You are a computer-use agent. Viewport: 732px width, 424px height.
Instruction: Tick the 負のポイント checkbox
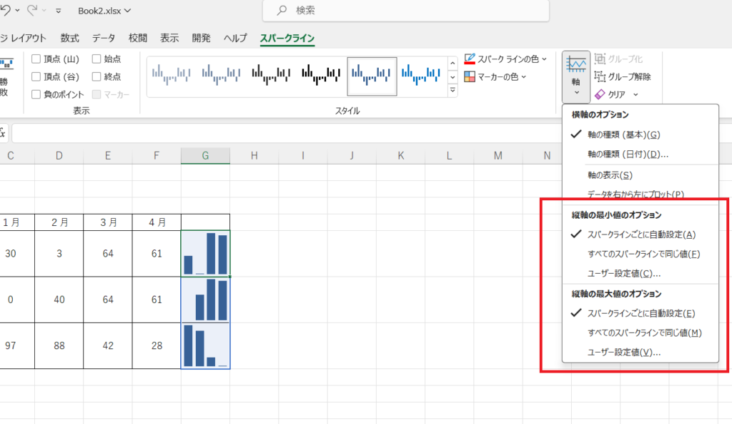click(36, 94)
